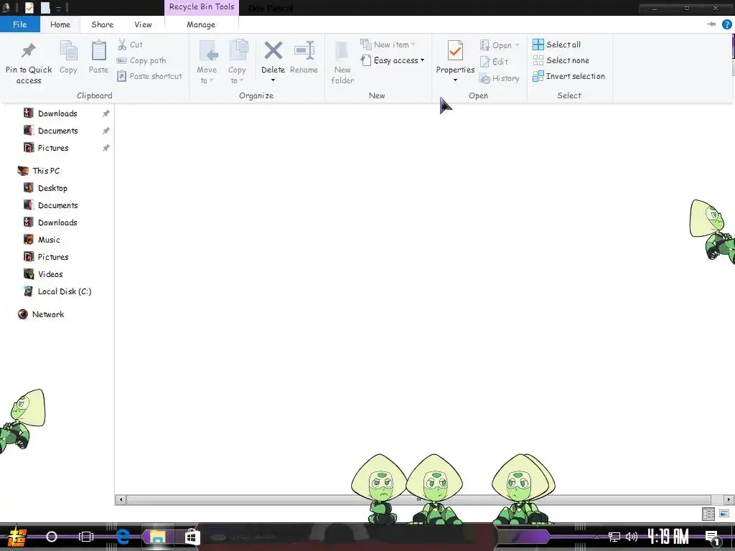Image resolution: width=735 pixels, height=551 pixels.
Task: Click the Copy ribbon icon
Action: 68,51
